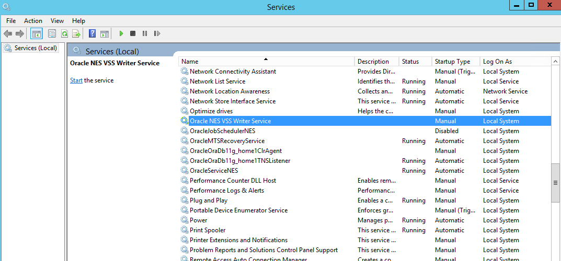Viewport: 561px width, 261px height.
Task: Click gear icon of OracleMTSRecoveryService
Action: click(x=184, y=140)
